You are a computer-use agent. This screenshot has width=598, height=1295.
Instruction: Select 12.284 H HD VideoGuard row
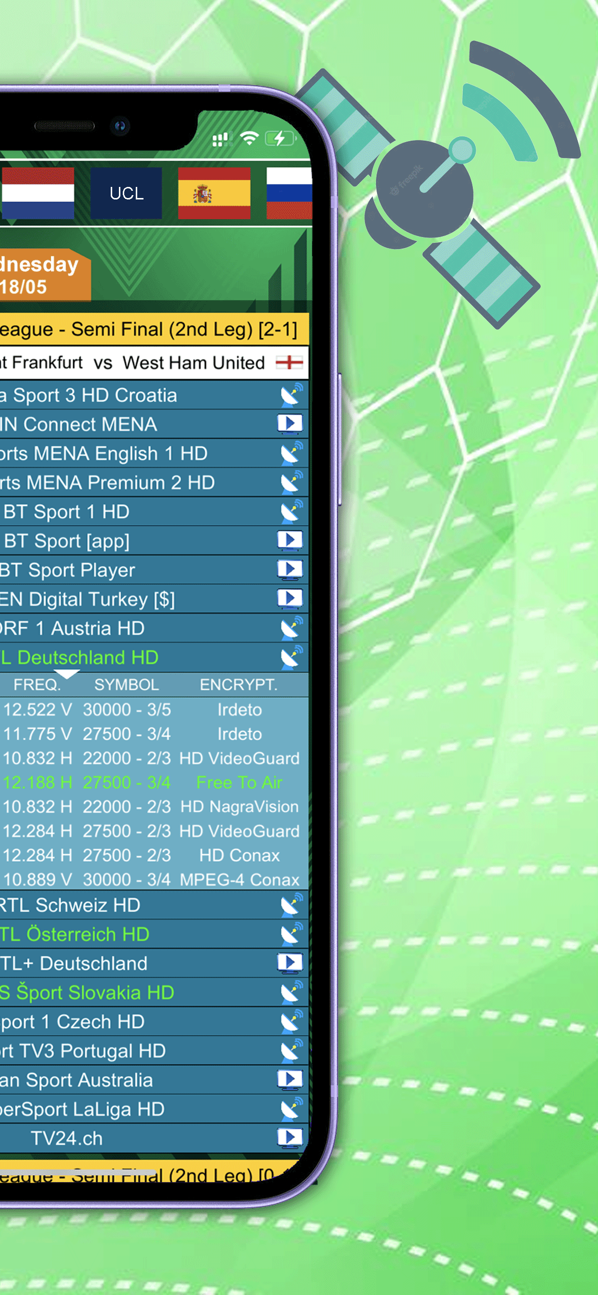click(x=154, y=831)
